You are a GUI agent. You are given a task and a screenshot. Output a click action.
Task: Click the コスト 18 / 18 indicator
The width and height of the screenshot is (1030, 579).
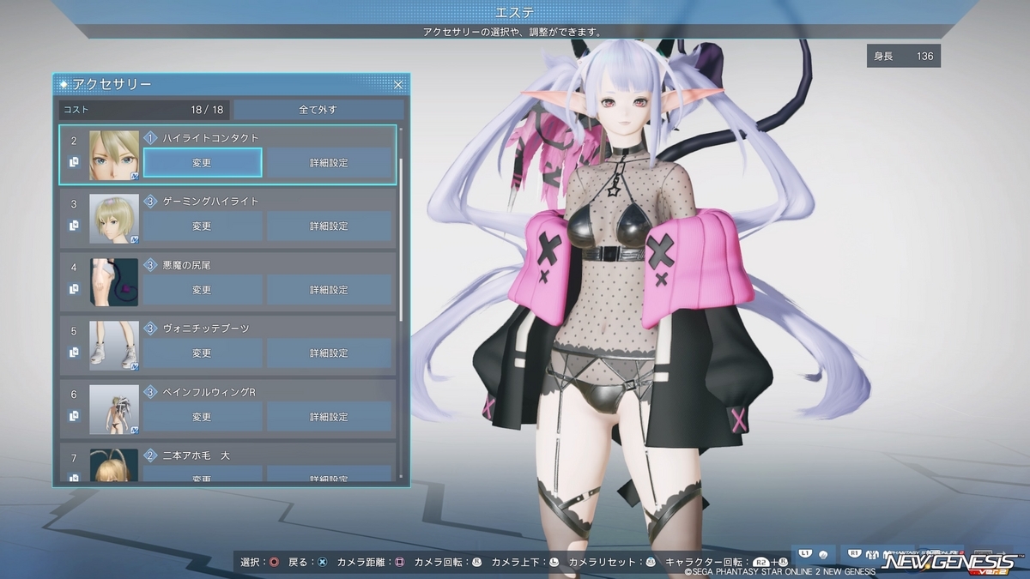tap(143, 110)
